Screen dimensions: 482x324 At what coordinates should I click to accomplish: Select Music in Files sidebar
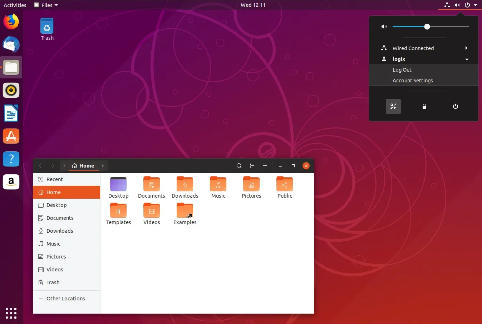67,244
